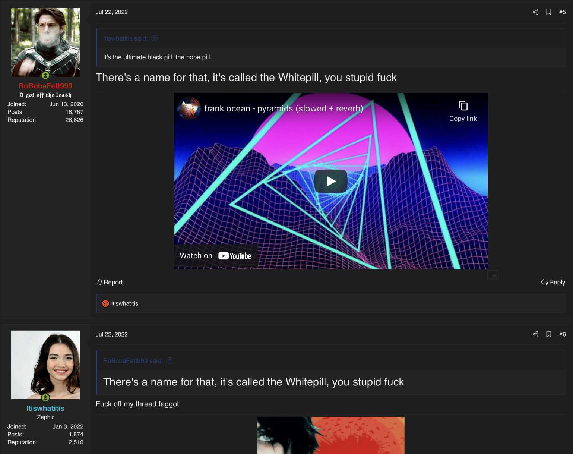Share post #5 via share icon

535,12
